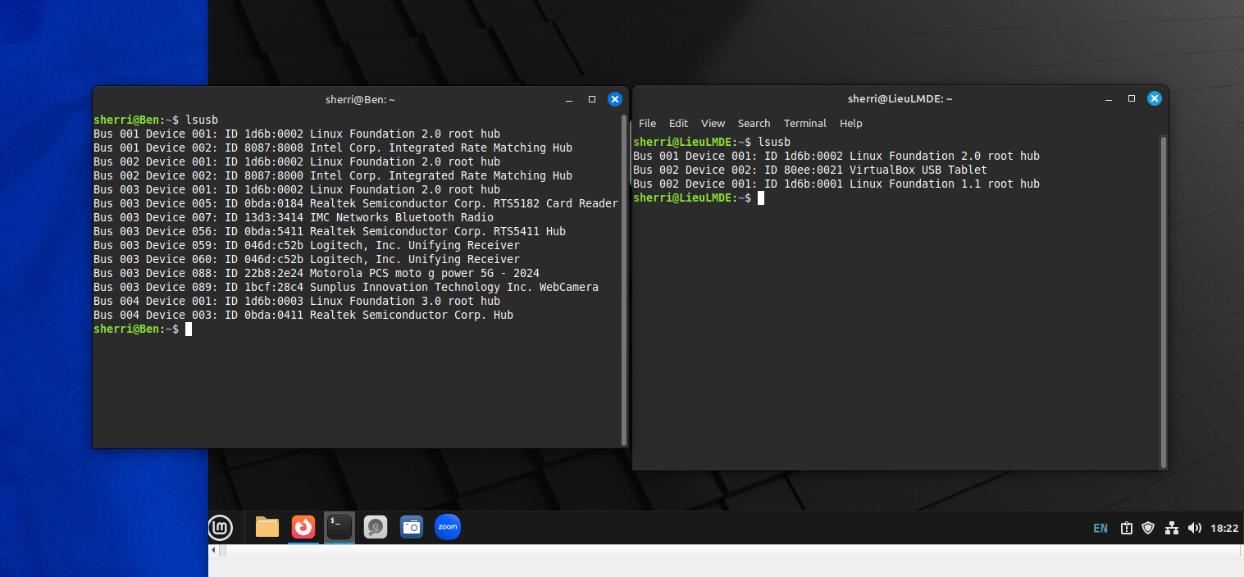The width and height of the screenshot is (1244, 577).
Task: Launch the Files folder icon in taskbar
Action: (x=267, y=527)
